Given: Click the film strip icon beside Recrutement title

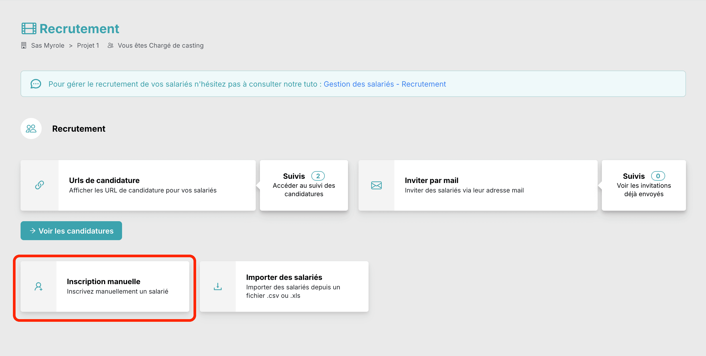Looking at the screenshot, I should [x=29, y=28].
